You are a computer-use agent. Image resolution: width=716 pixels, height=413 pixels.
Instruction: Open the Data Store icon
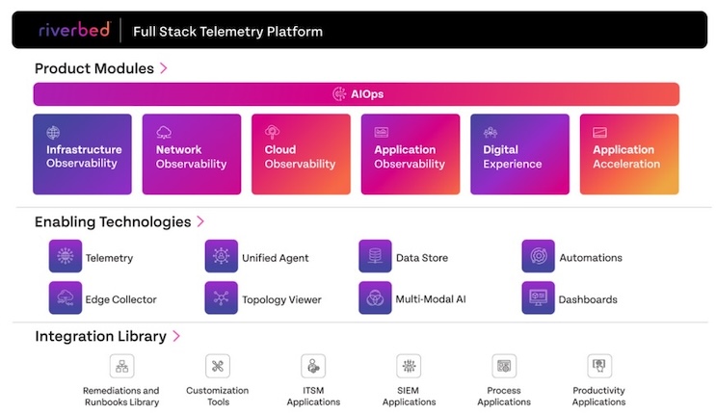tap(375, 256)
